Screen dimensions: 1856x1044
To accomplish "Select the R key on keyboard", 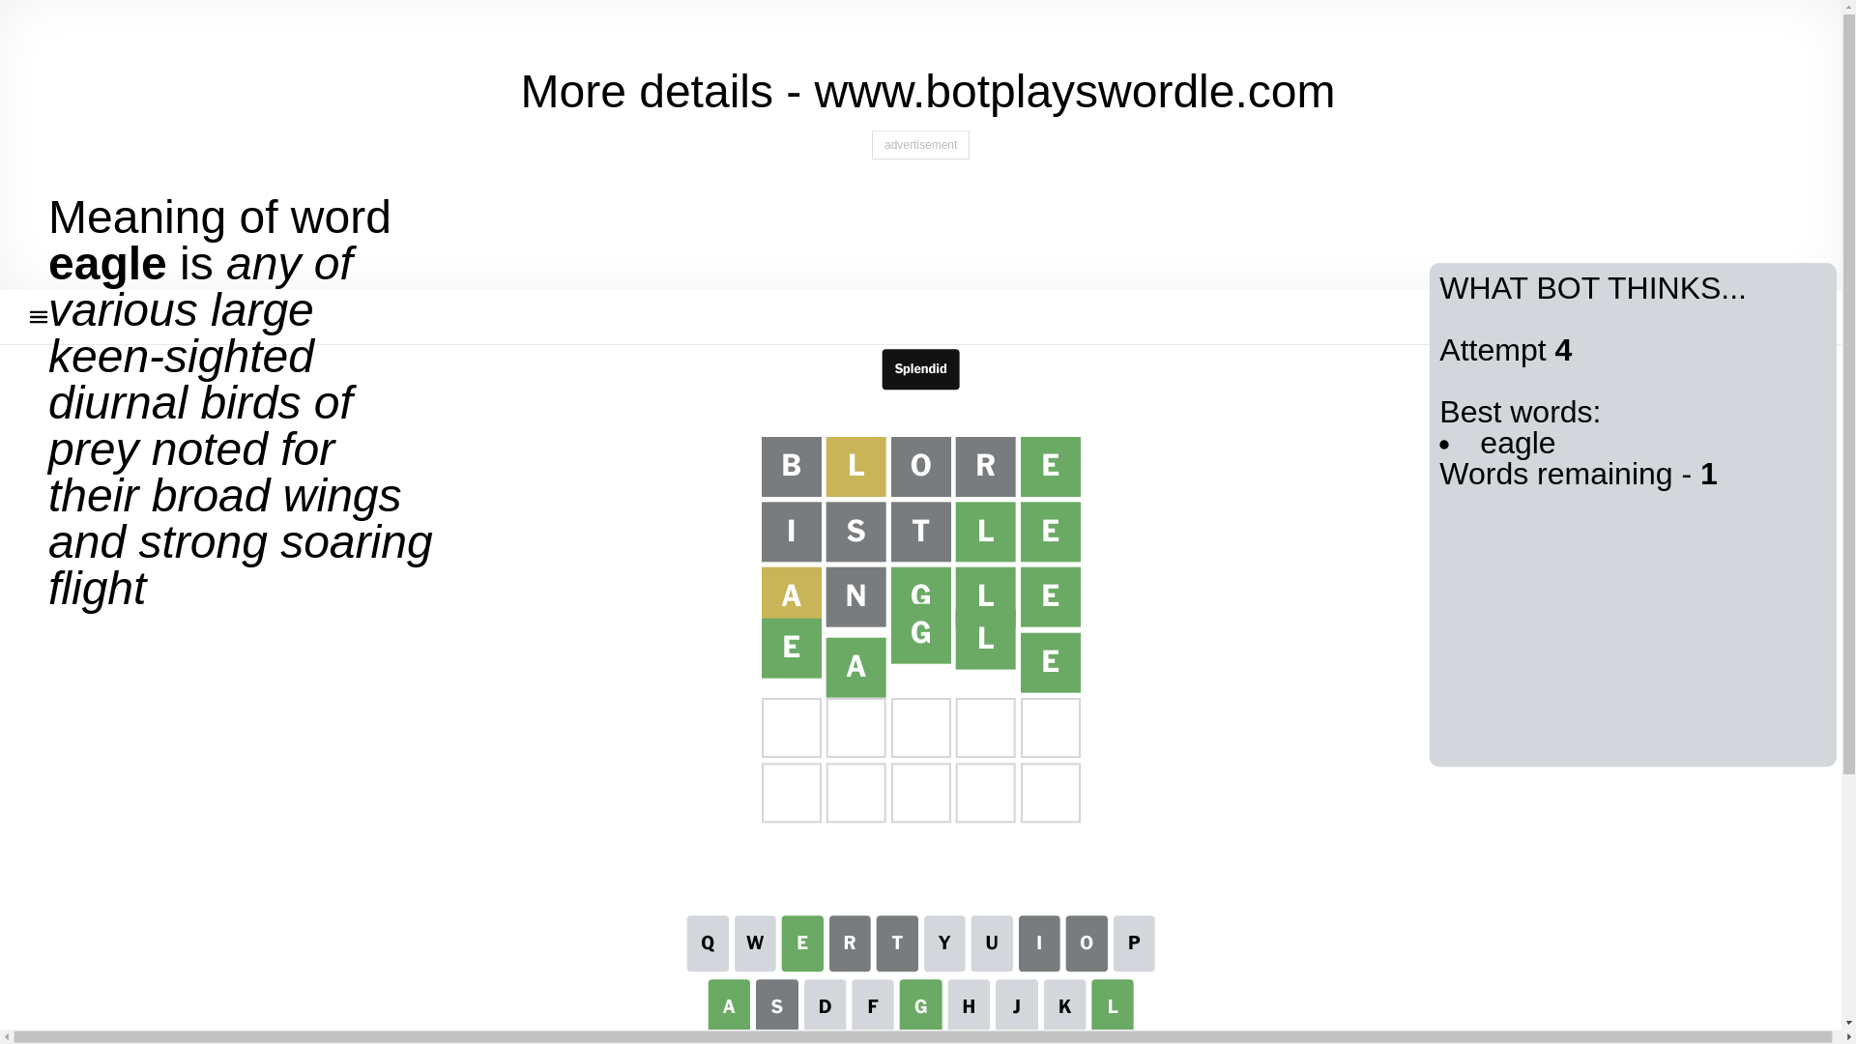I will click(x=850, y=943).
